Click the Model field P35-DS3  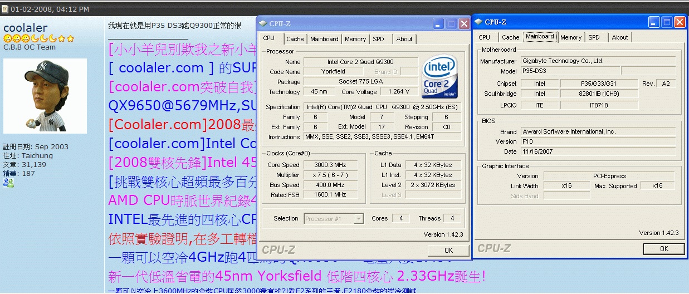coord(570,71)
